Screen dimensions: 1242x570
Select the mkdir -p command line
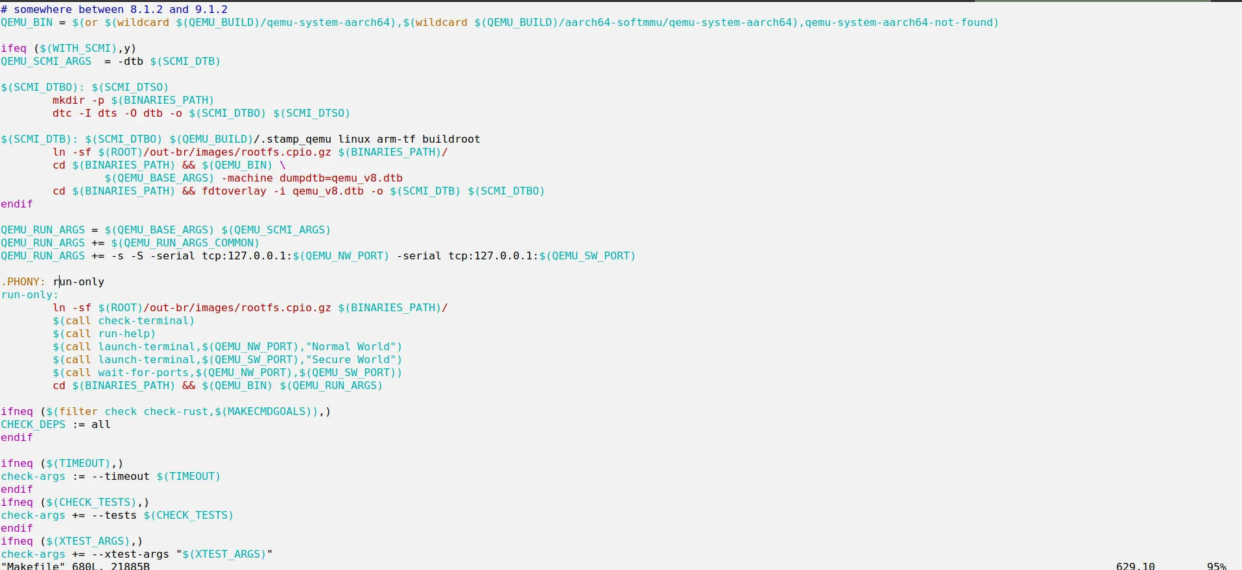point(134,101)
